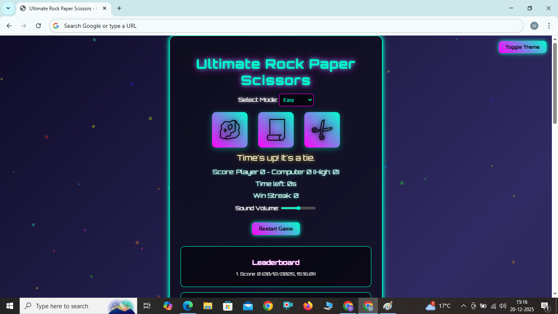The image size is (558, 314).
Task: Open the Select Mode dropdown
Action: coord(296,100)
